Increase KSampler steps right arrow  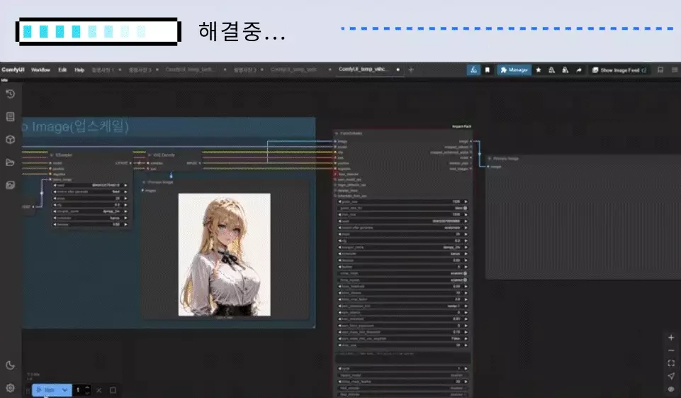click(x=125, y=199)
